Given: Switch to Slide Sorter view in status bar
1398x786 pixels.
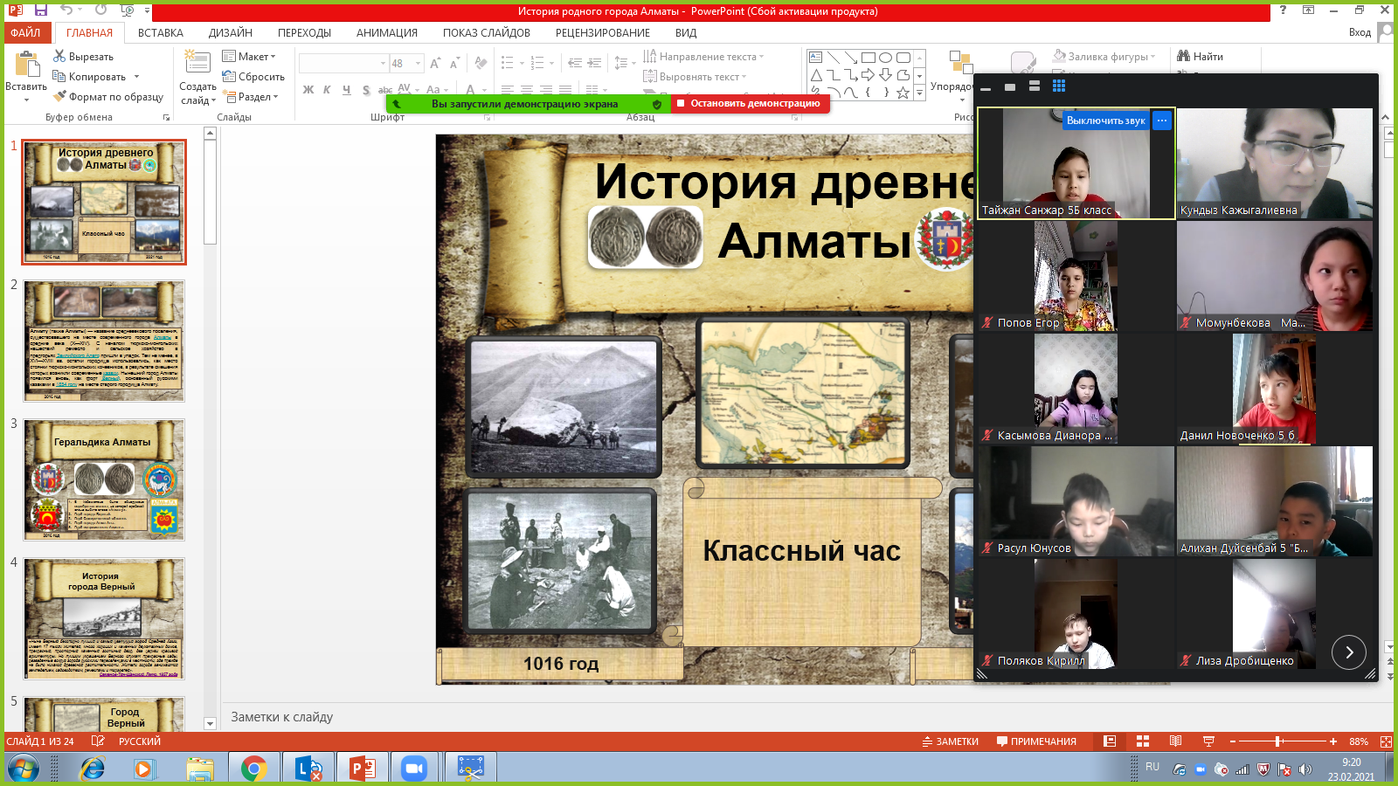Looking at the screenshot, I should click(1141, 741).
